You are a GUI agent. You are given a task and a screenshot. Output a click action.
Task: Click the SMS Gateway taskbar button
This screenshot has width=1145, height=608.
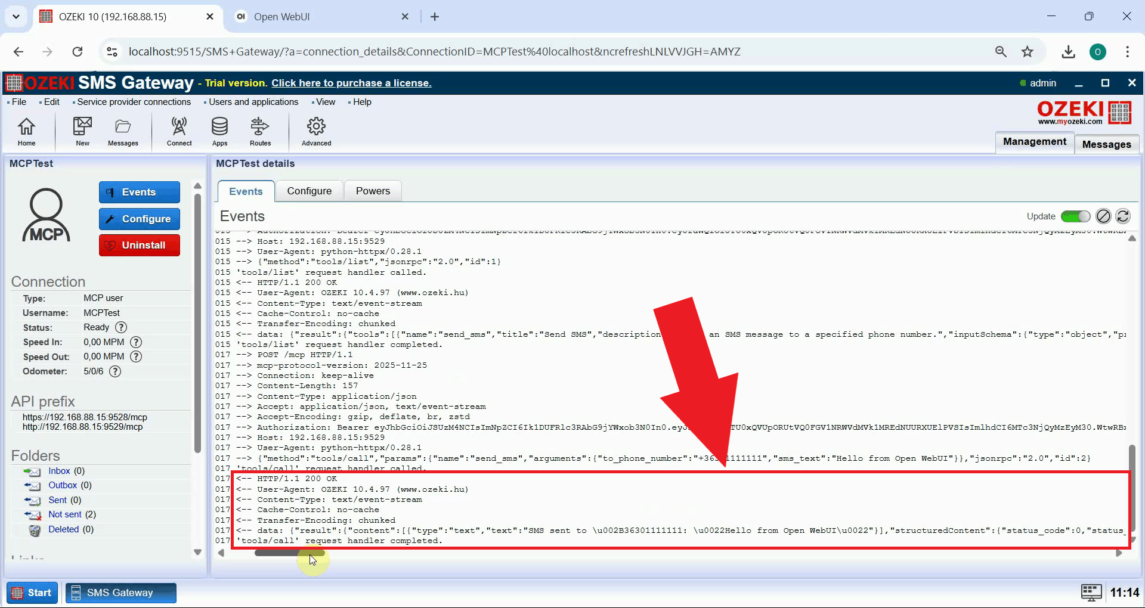click(x=120, y=593)
